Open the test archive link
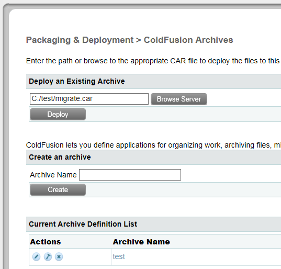 (x=119, y=256)
